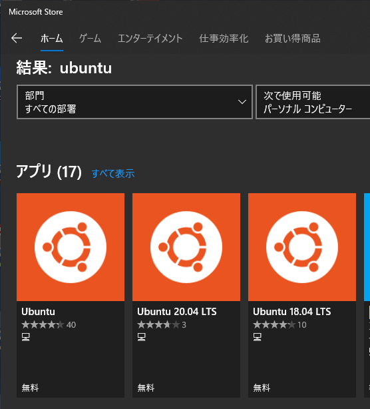Image resolution: width=370 pixels, height=409 pixels.
Task: Click the Microsoft Store window title
Action: (x=36, y=12)
